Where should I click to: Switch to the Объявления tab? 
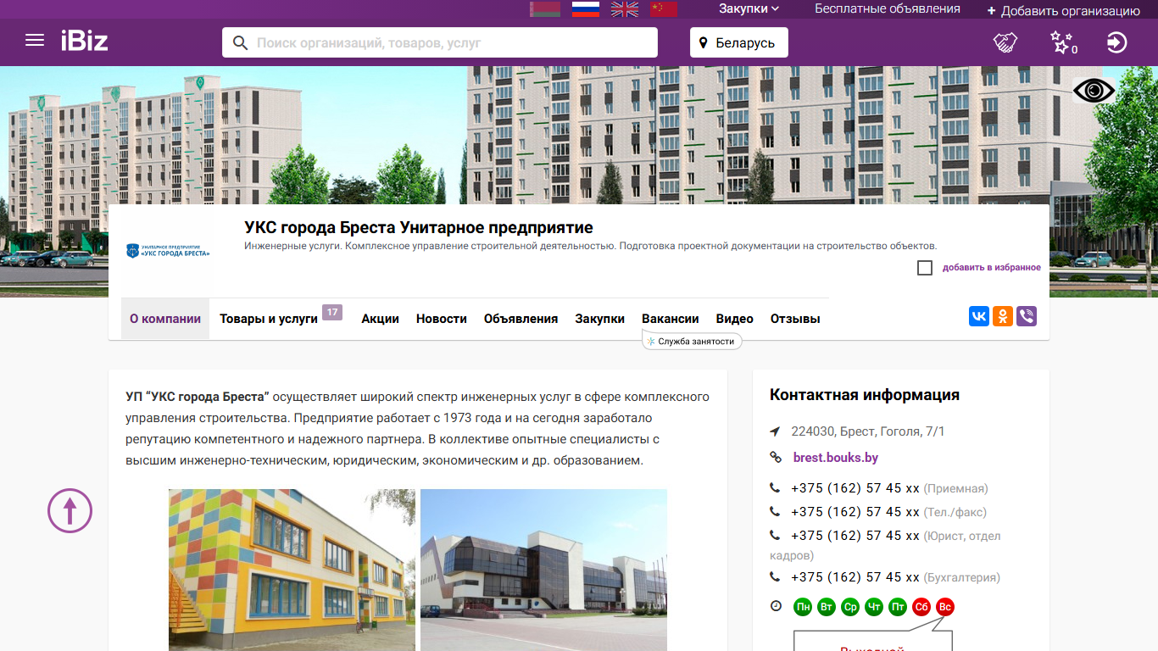click(521, 319)
